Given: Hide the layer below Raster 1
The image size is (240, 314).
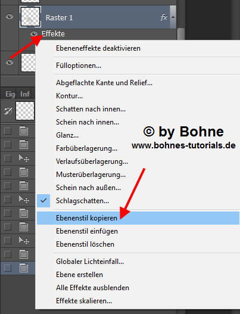Looking at the screenshot, I should click(x=10, y=63).
